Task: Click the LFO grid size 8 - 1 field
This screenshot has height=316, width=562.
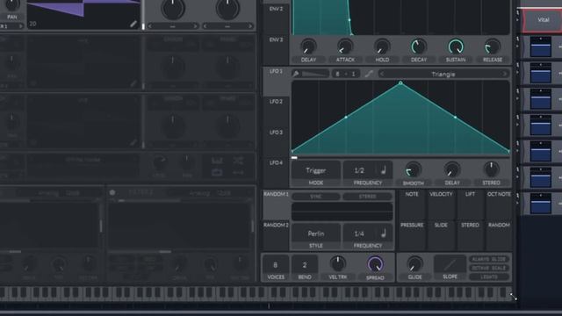Action: coord(345,74)
